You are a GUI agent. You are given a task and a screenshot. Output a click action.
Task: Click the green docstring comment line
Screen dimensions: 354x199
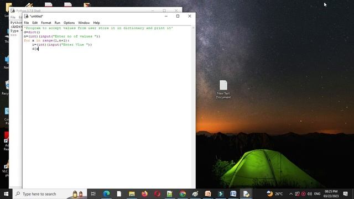(98, 28)
